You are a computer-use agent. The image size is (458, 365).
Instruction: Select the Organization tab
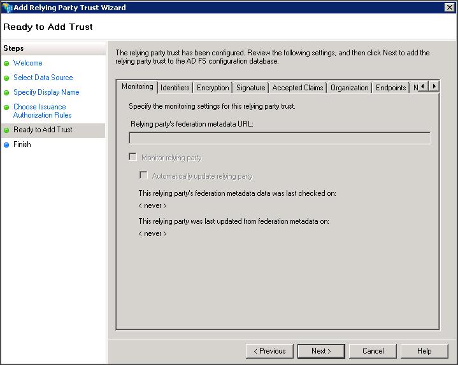tap(349, 88)
